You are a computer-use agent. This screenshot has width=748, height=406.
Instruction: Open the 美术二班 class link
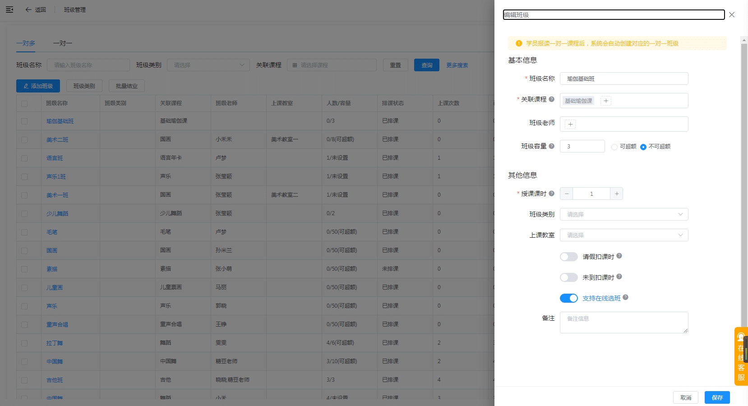point(57,140)
